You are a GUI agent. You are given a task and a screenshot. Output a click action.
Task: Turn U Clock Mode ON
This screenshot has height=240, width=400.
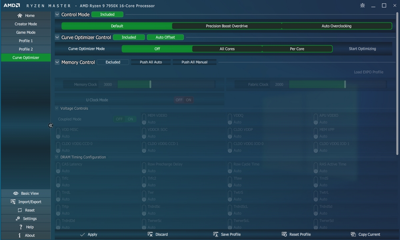(188, 100)
